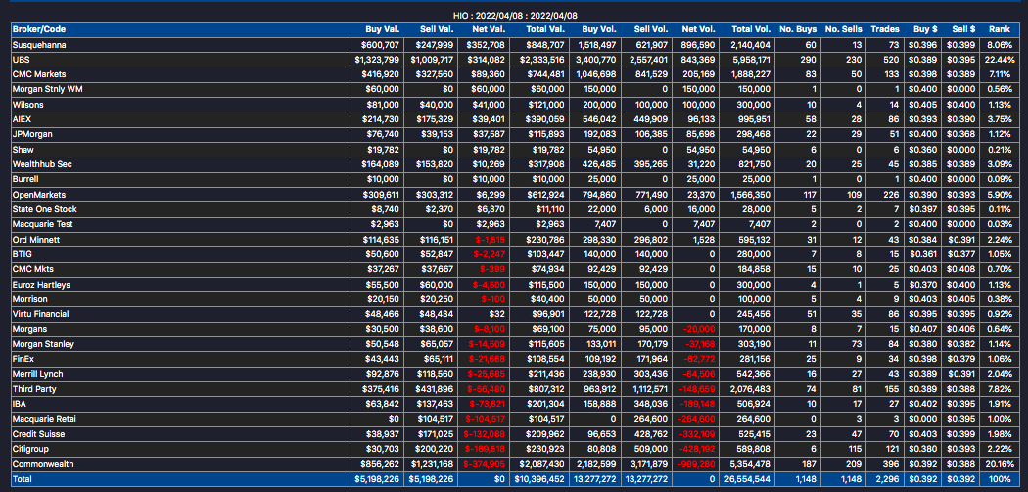The height and width of the screenshot is (492, 1028).
Task: Click UBS total value $2,333,516
Action: tap(541, 60)
